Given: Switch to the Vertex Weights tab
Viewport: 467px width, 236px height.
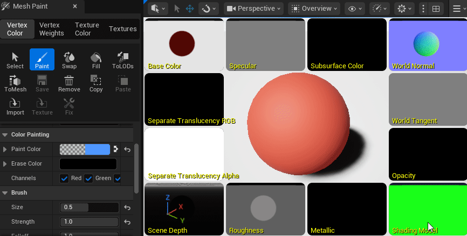Looking at the screenshot, I should point(52,29).
